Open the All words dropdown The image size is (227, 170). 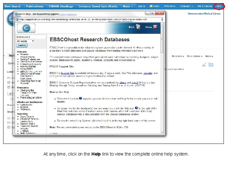[x=26, y=41]
